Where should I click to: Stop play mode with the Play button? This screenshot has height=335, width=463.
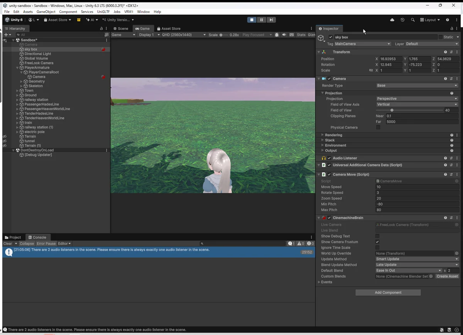pyautogui.click(x=252, y=20)
